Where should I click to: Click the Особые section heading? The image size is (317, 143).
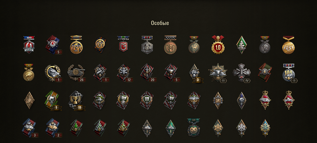point(160,23)
